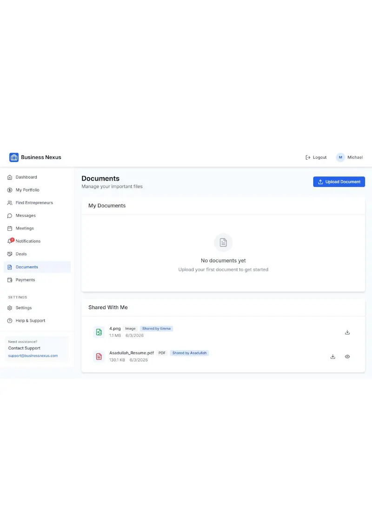
Task: Click the Shared by Asadullah tag
Action: tap(189, 353)
